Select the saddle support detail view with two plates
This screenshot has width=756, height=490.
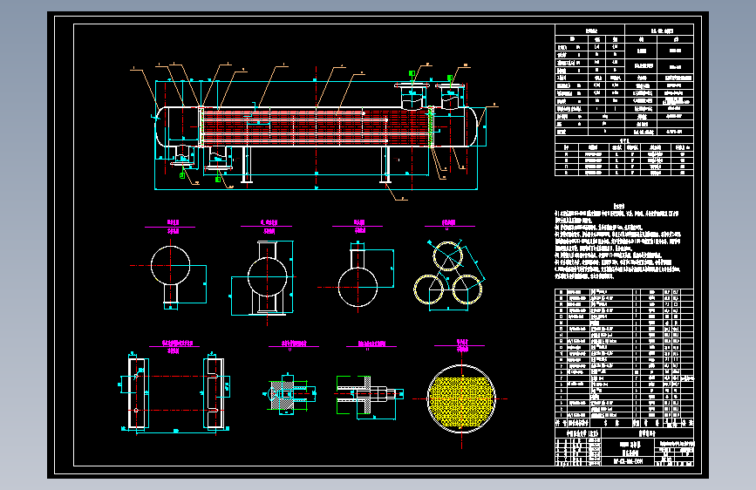point(175,393)
